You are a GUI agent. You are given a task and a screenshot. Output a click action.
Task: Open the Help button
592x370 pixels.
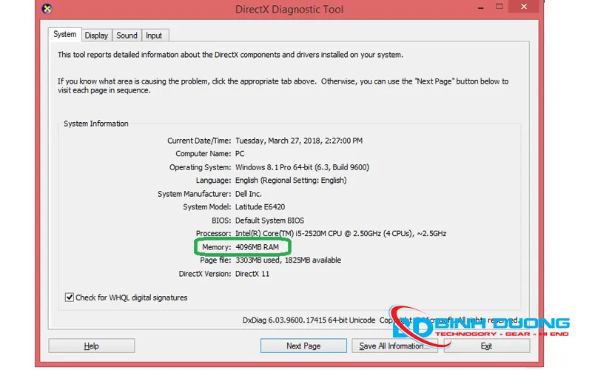tap(91, 346)
